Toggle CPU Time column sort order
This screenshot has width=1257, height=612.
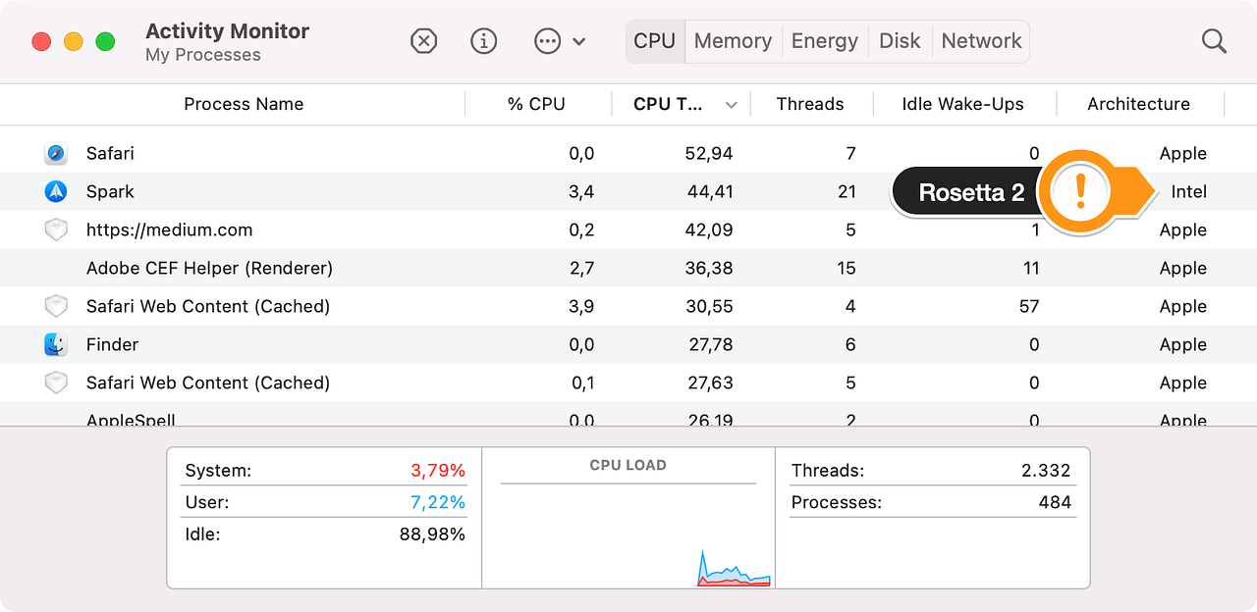coord(682,104)
